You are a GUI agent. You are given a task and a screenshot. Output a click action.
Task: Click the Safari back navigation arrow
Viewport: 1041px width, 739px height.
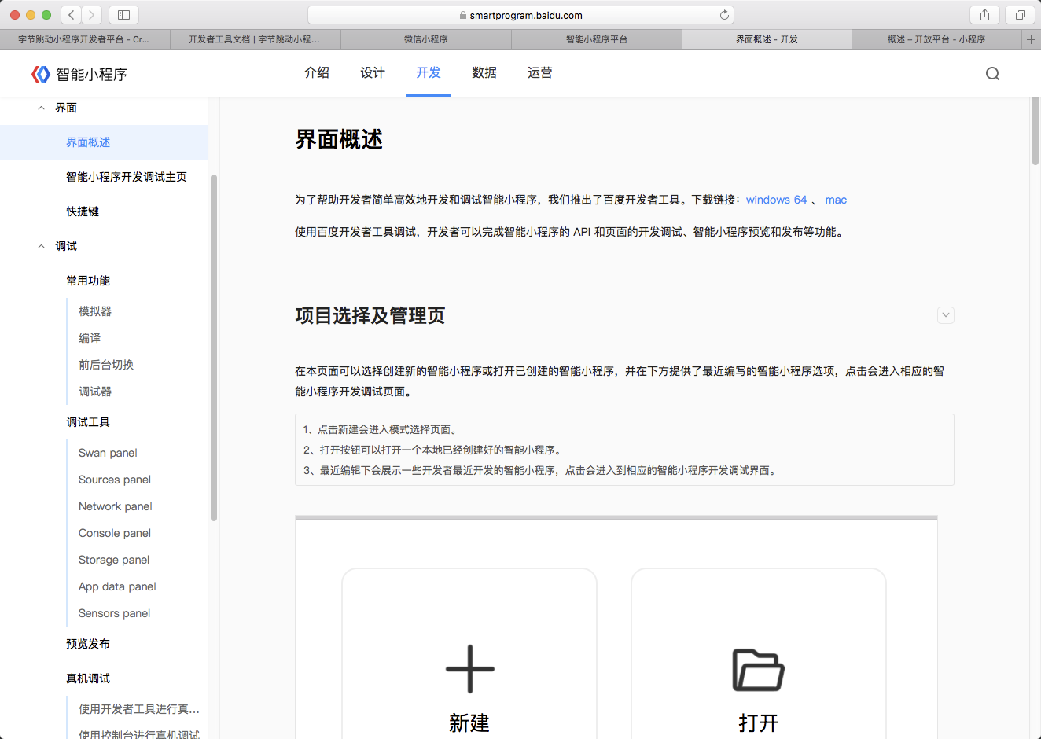pyautogui.click(x=72, y=14)
